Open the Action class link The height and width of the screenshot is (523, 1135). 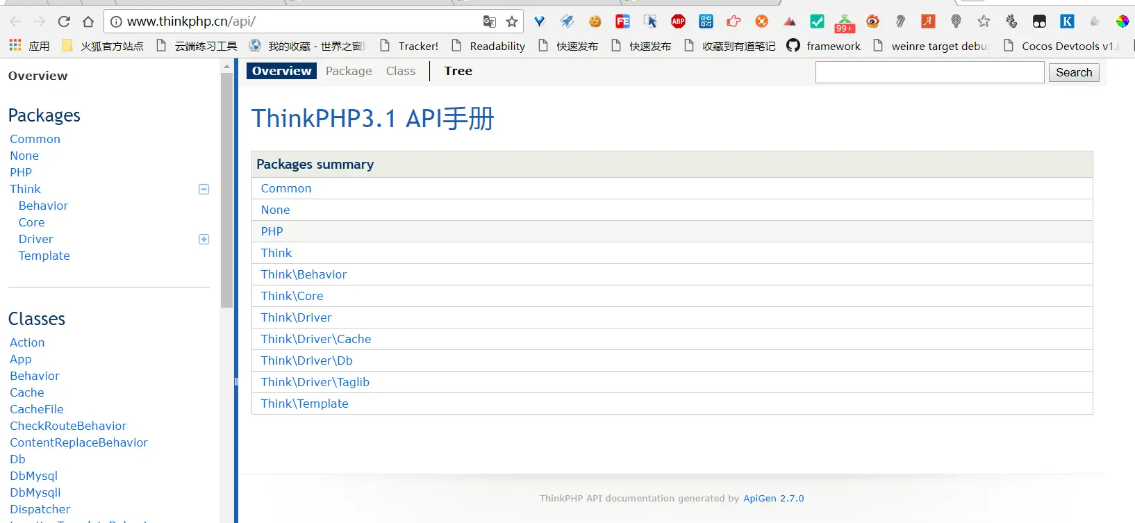27,342
